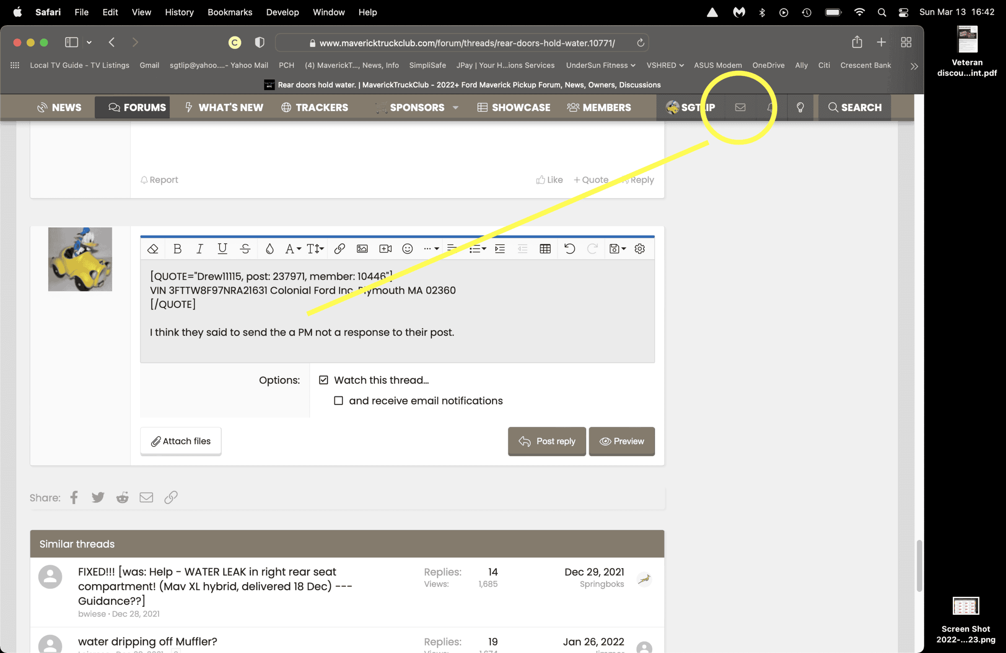Toggle strikethrough formatting in editor
1006x653 pixels.
click(x=245, y=249)
